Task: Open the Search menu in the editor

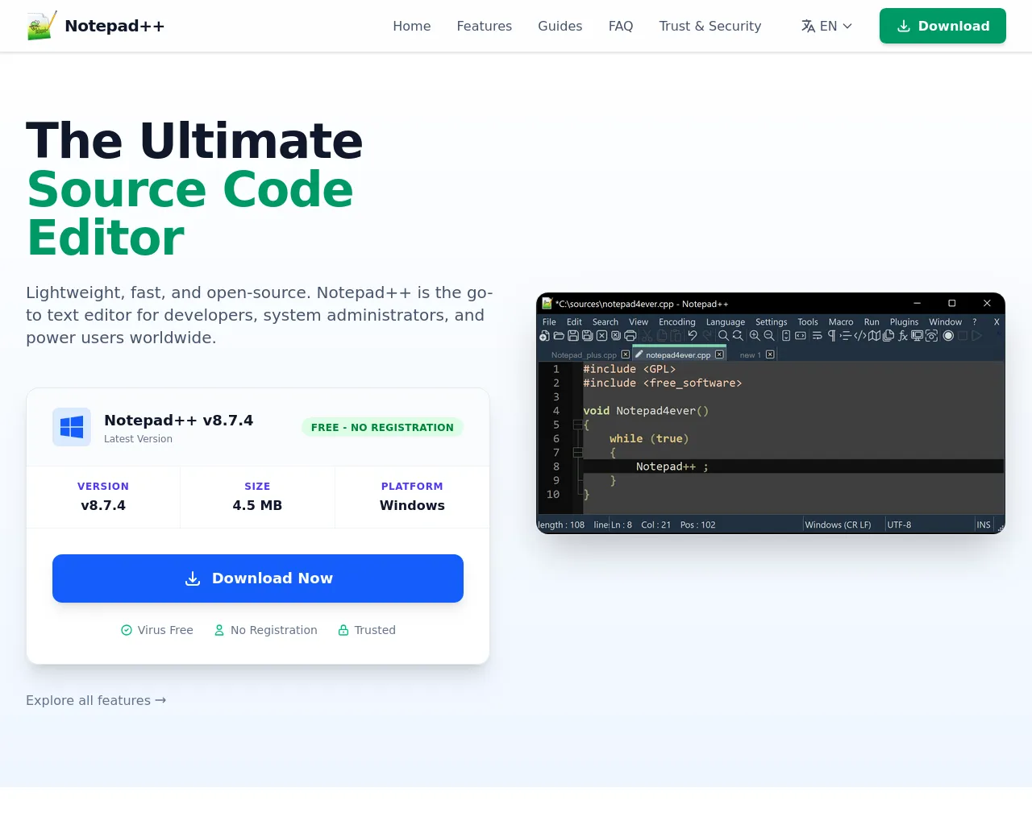Action: click(605, 321)
